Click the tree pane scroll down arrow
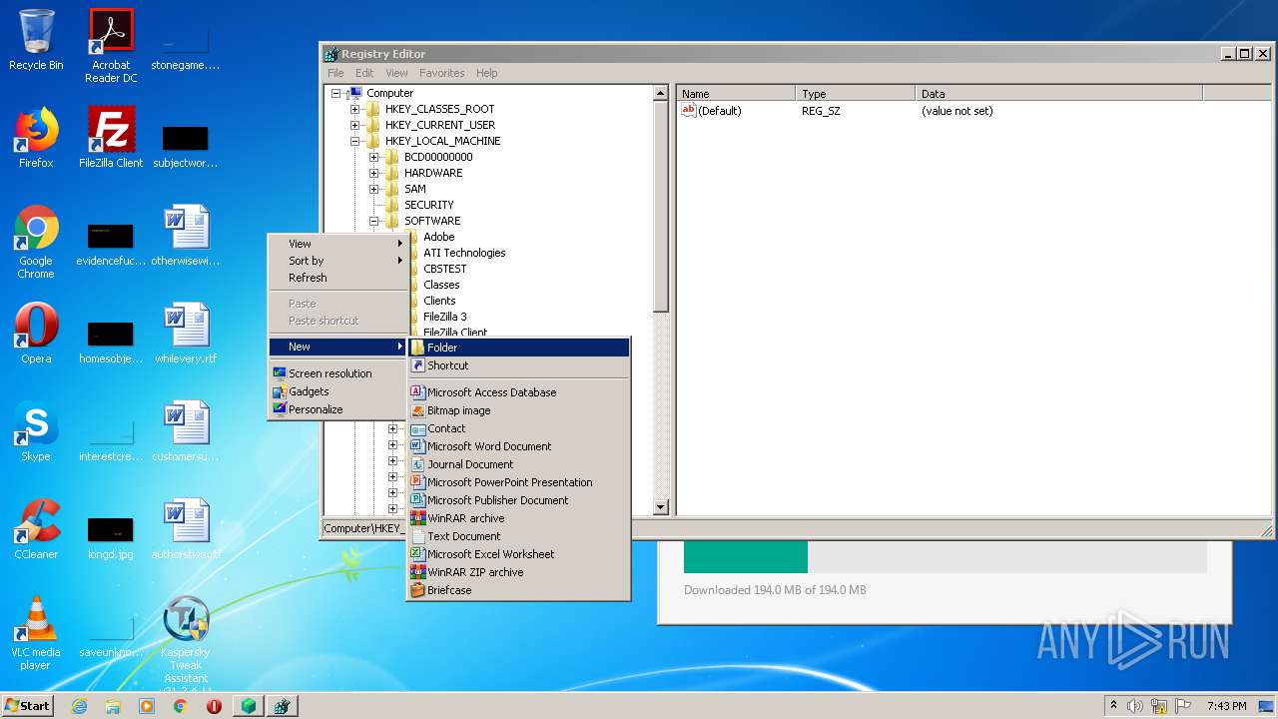 click(660, 507)
